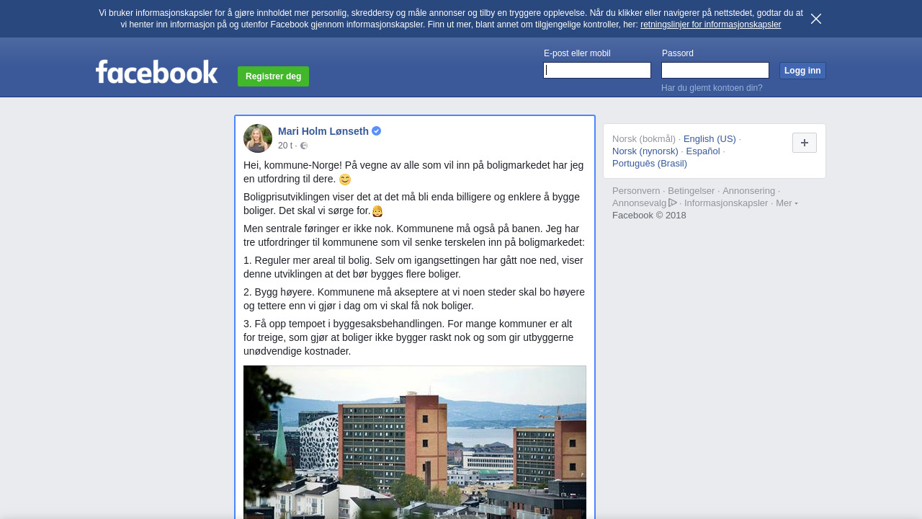Click the Logg inn button
Screen dimensions: 922x519
tap(802, 71)
